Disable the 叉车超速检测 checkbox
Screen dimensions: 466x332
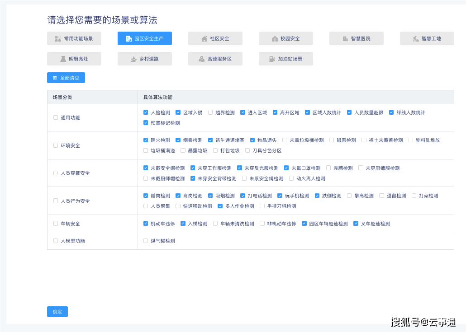pyautogui.click(x=356, y=224)
